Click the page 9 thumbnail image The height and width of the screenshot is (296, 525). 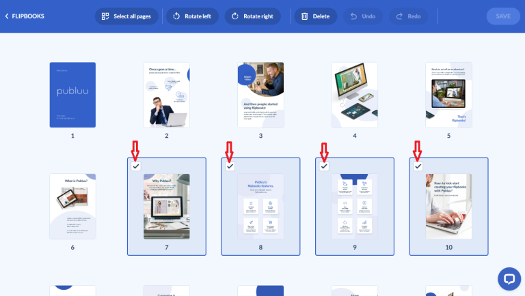click(x=355, y=206)
